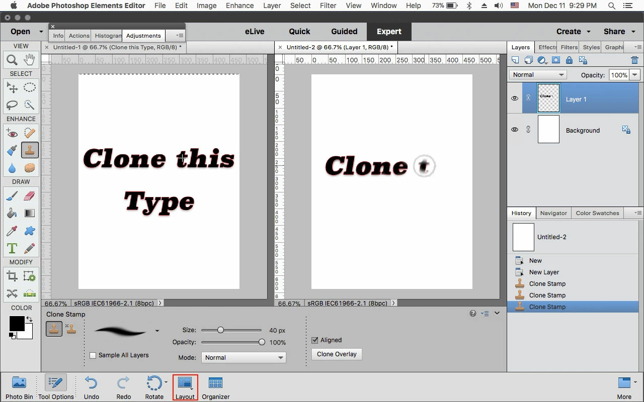The image size is (644, 402).
Task: Select the Brush tool
Action: pos(12,196)
